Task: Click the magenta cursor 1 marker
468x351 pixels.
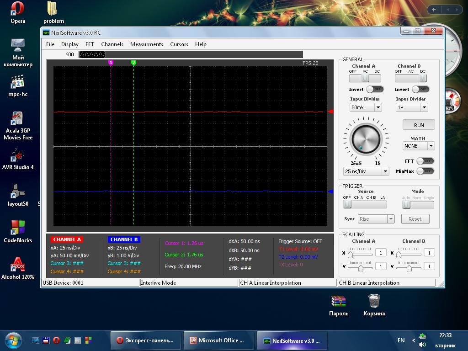Action: [111, 63]
